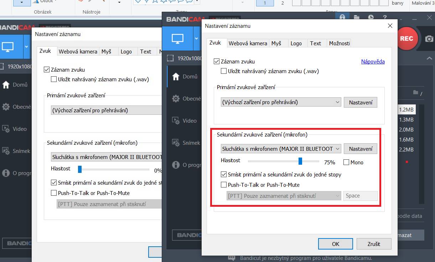The image size is (435, 262).
Task: Click the selection rectangle icon beside 1920x1080 in left window
Action: coord(1,66)
